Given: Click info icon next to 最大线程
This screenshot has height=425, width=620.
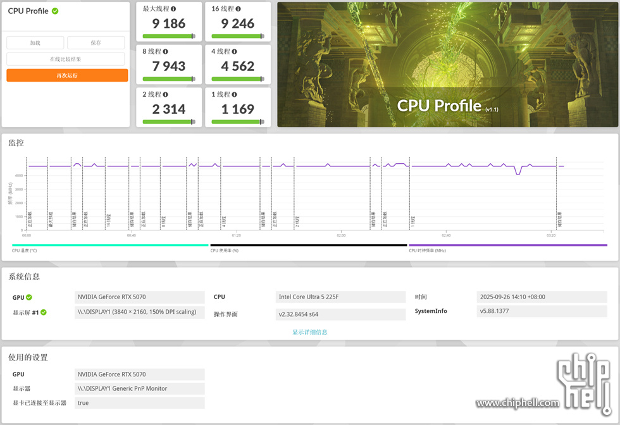Looking at the screenshot, I should (173, 9).
